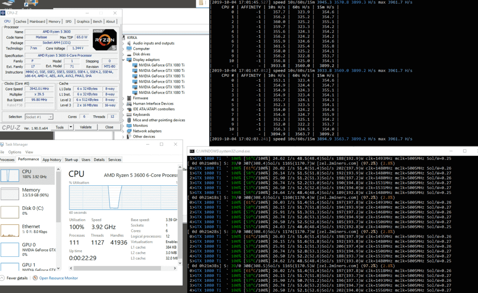Click the Task Manager title bar icon

(2, 144)
